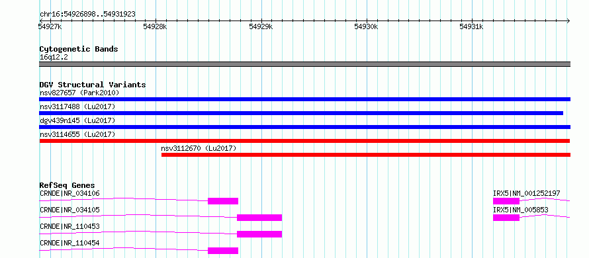
Task: Select the IRX5|NM_001252197 exon block
Action: (x=506, y=201)
